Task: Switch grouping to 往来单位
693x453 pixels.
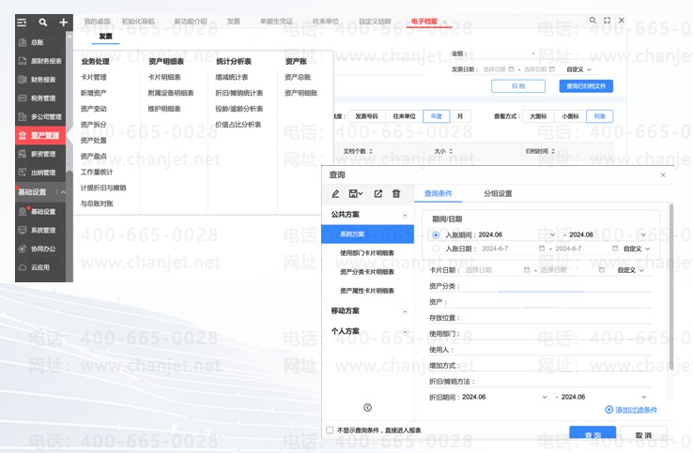Action: (405, 116)
